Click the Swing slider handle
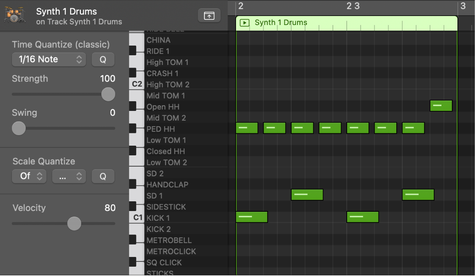Image resolution: width=475 pixels, height=276 pixels. [19, 128]
